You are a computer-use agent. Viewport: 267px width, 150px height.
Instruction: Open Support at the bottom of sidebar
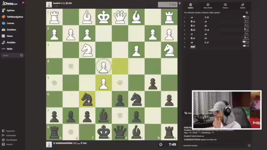tap(8, 144)
